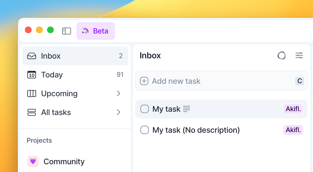Minimize the window with the yellow button
This screenshot has height=172, width=313.
[39, 30]
